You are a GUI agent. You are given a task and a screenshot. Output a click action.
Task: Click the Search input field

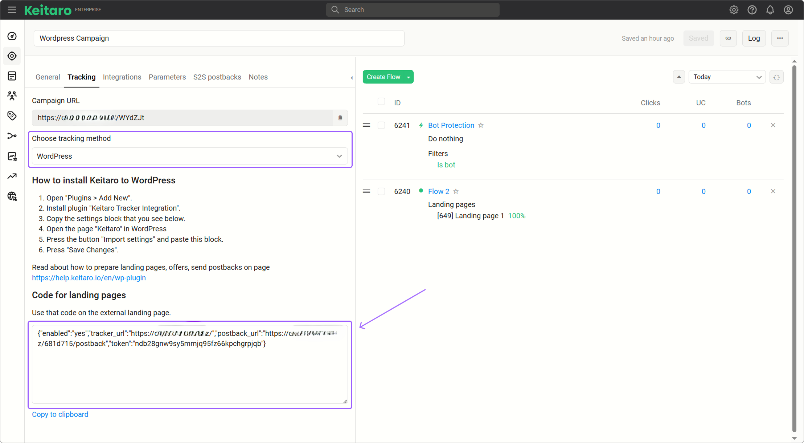413,10
